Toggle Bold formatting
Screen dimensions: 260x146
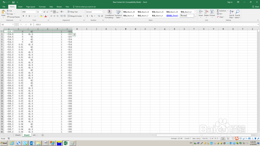tap(23, 16)
